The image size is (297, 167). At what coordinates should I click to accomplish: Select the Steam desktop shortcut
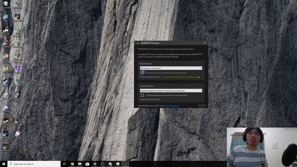pos(6,83)
